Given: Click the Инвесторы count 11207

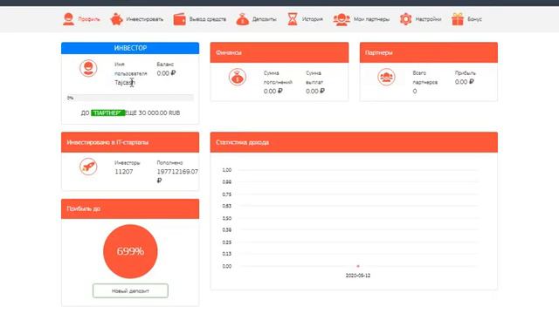Looking at the screenshot, I should [124, 172].
